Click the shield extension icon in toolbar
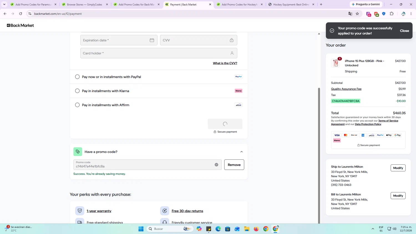 (x=384, y=14)
